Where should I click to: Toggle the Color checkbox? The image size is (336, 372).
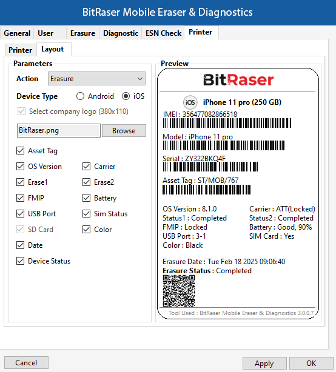tap(87, 230)
